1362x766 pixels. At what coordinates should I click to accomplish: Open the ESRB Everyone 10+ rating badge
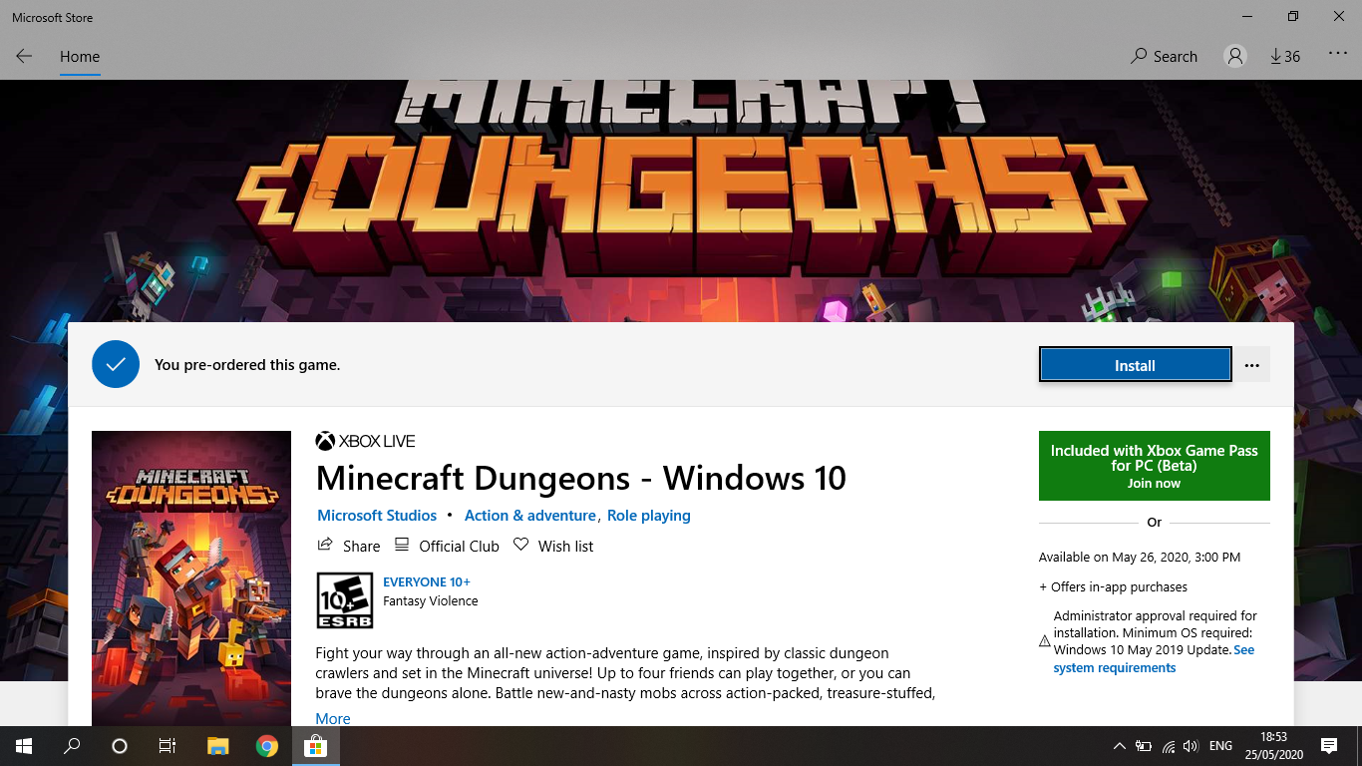click(344, 600)
